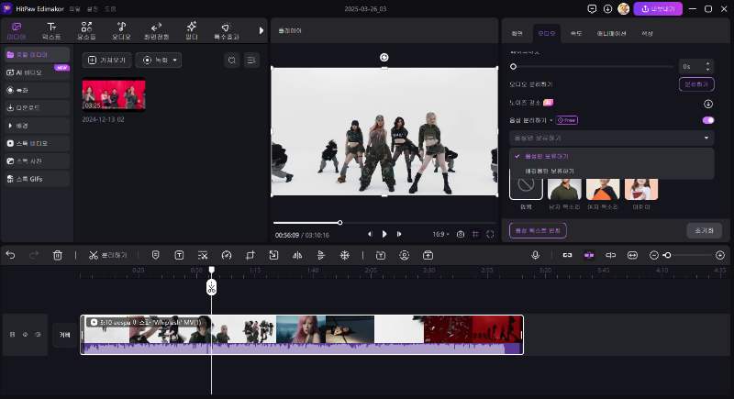Decrease fade duration with stepper down arrow
The height and width of the screenshot is (399, 734).
click(x=707, y=69)
